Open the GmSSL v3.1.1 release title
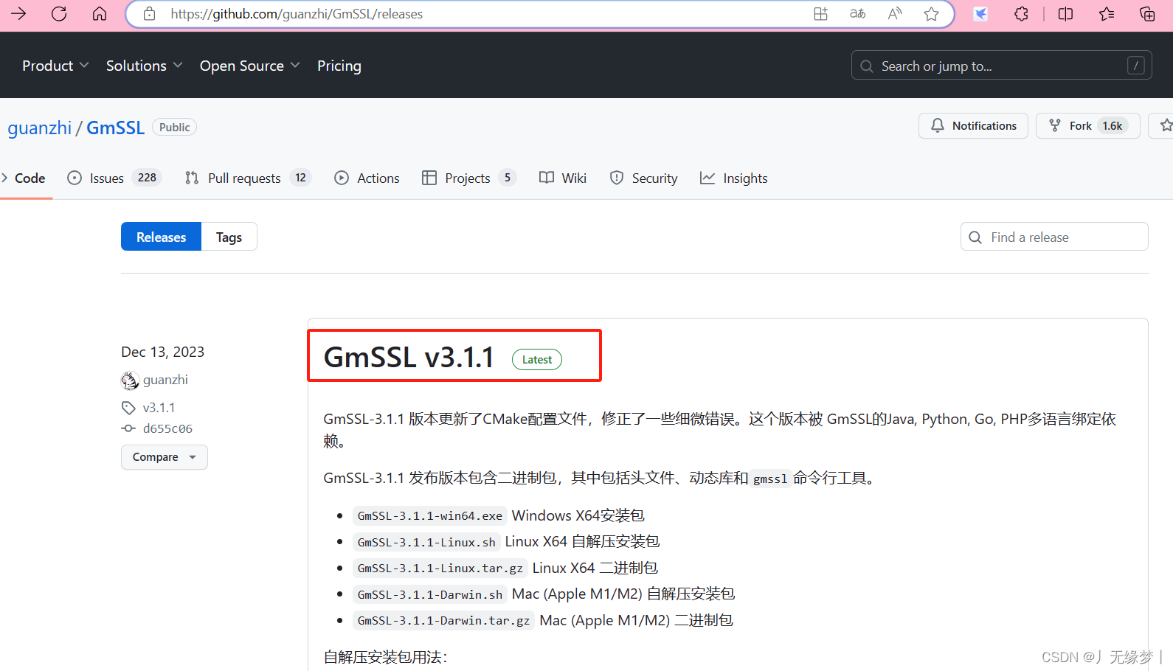The image size is (1173, 671). [409, 358]
